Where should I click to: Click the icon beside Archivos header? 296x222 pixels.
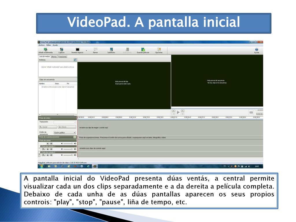(75, 60)
